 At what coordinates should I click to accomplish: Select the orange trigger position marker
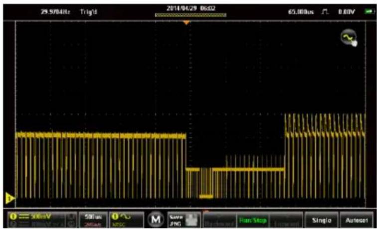[186, 22]
